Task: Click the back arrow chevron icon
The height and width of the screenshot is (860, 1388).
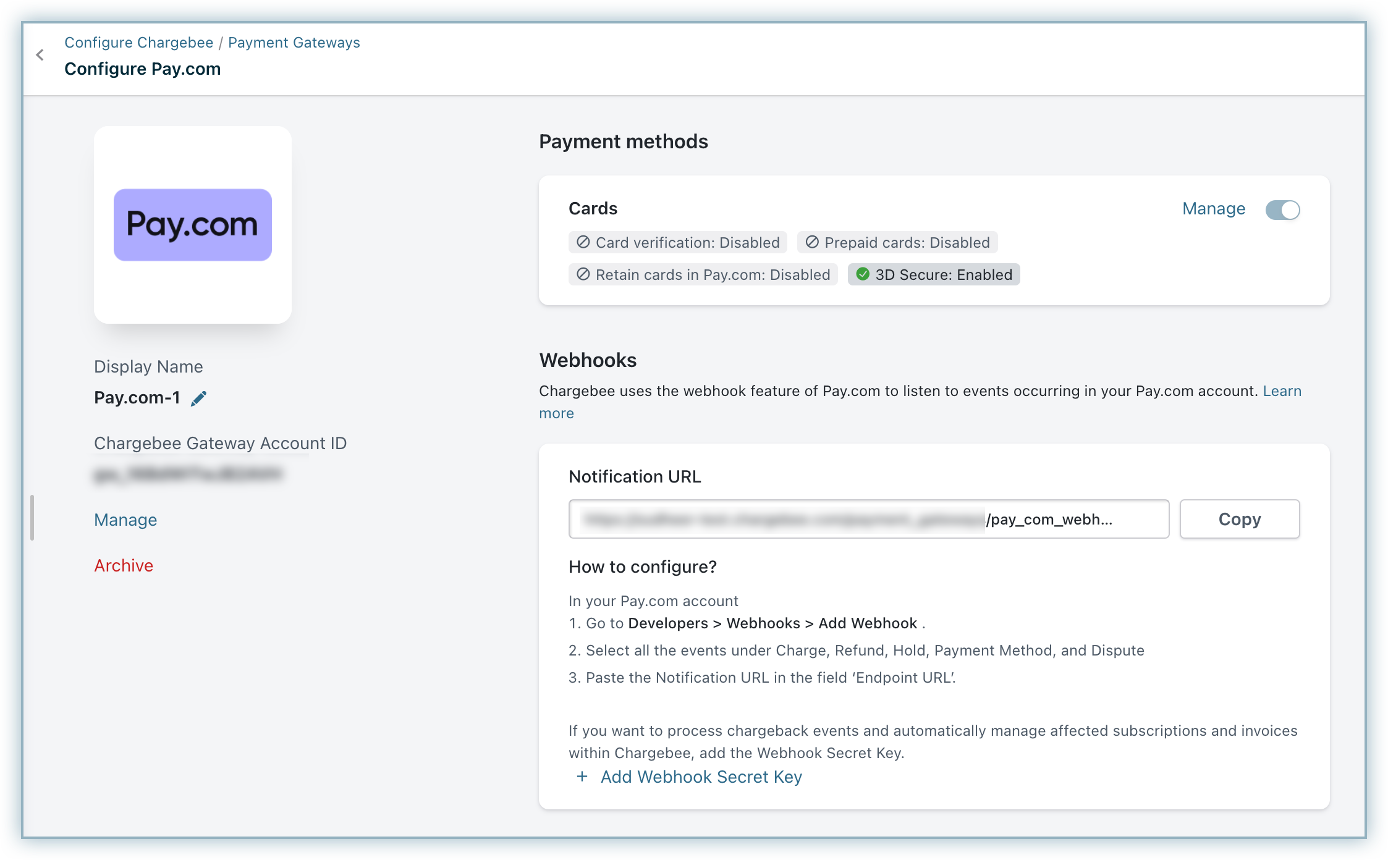Action: [40, 55]
